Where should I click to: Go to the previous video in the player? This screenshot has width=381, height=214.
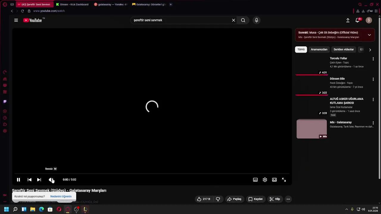pyautogui.click(x=29, y=180)
